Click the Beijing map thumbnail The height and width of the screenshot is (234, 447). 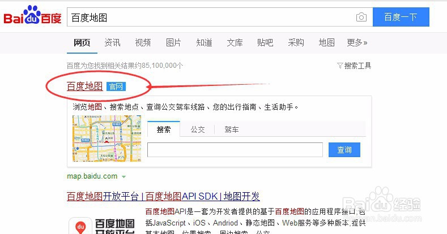(x=107, y=138)
